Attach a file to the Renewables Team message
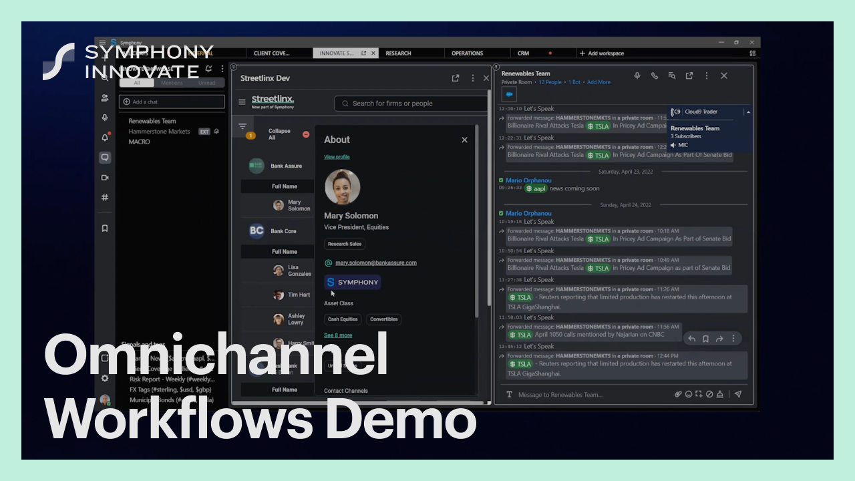The height and width of the screenshot is (481, 855). (x=678, y=394)
